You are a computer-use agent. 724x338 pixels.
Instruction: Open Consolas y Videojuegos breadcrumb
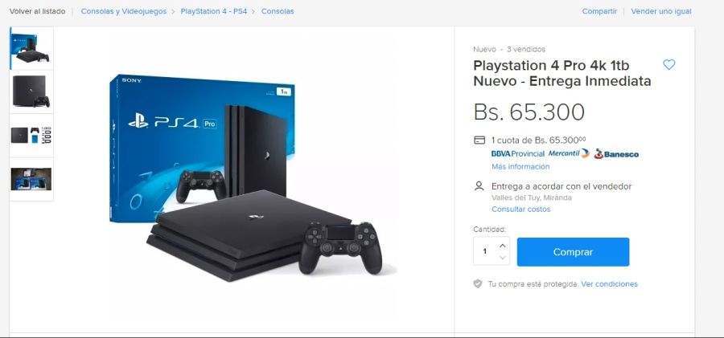124,11
